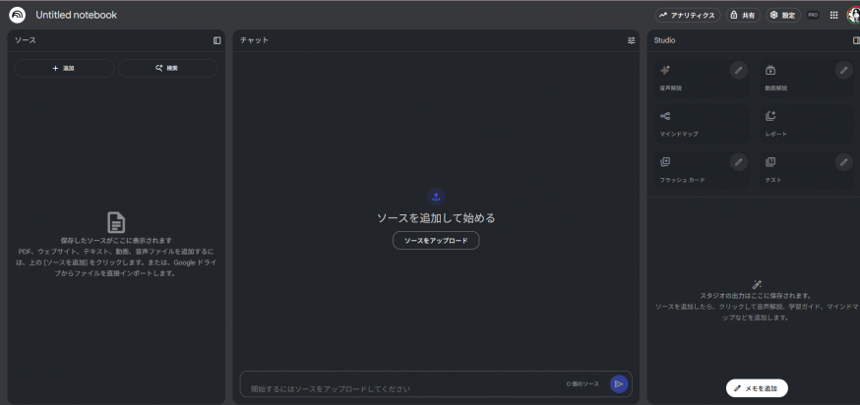Click the NotebookLM logo icon
Image resolution: width=860 pixels, height=405 pixels.
pyautogui.click(x=17, y=15)
